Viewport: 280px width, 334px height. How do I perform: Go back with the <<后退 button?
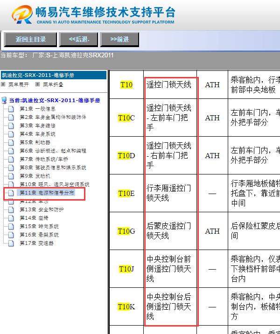[x=78, y=39]
